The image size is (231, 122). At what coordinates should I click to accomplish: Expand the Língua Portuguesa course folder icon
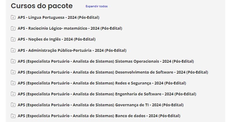point(13,18)
